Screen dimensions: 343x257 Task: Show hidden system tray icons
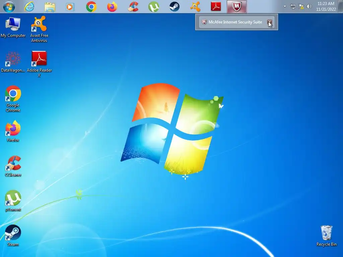point(285,7)
